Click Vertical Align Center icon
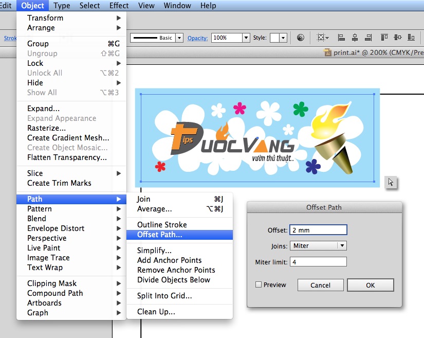424x338 pixels. coord(398,38)
